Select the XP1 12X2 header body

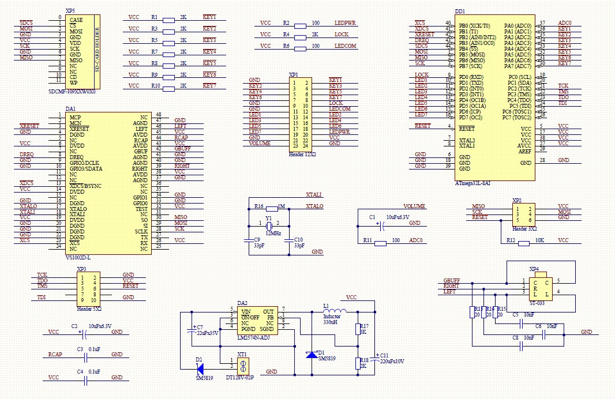coord(300,114)
